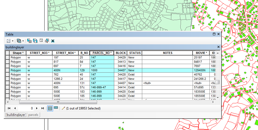Toggle Show selected records view

(56, 108)
